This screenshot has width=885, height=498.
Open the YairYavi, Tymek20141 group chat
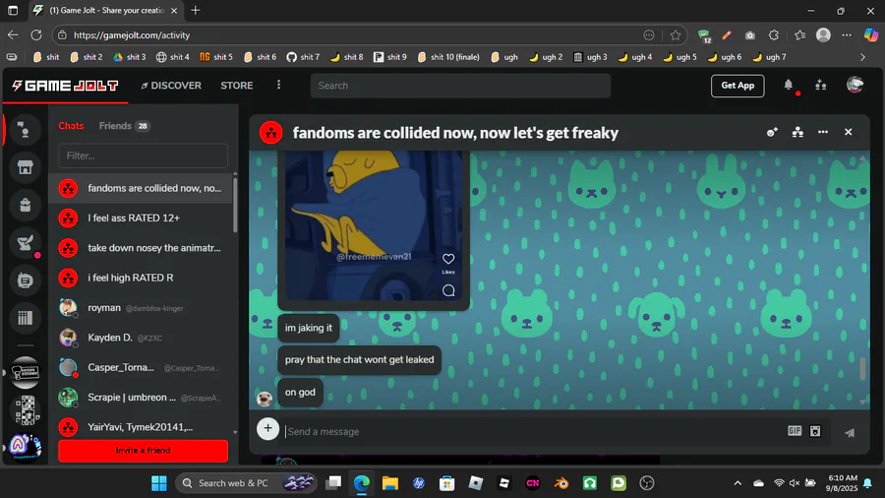pyautogui.click(x=140, y=427)
